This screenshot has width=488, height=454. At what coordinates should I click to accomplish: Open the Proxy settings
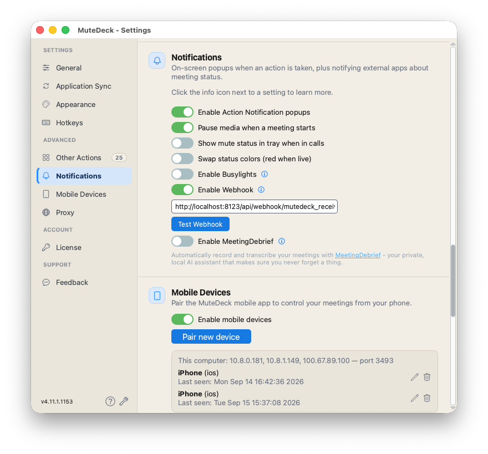[x=84, y=213]
